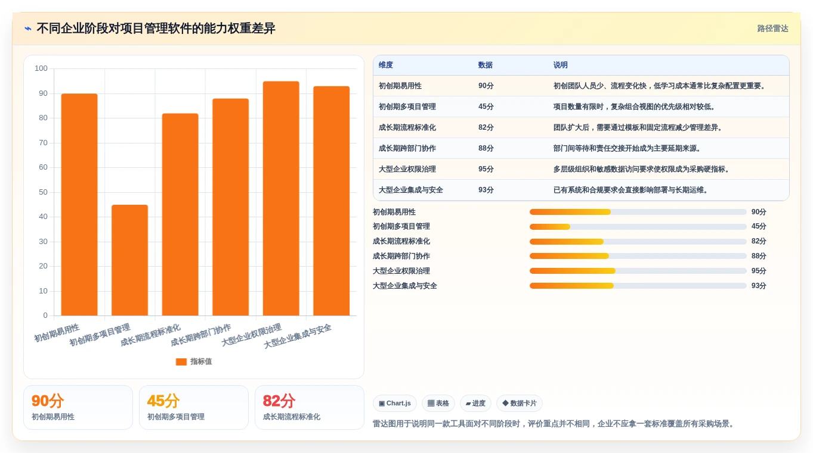The width and height of the screenshot is (813, 453).
Task: Click the 大型企业集成与安全 progress bar
Action: tap(638, 286)
